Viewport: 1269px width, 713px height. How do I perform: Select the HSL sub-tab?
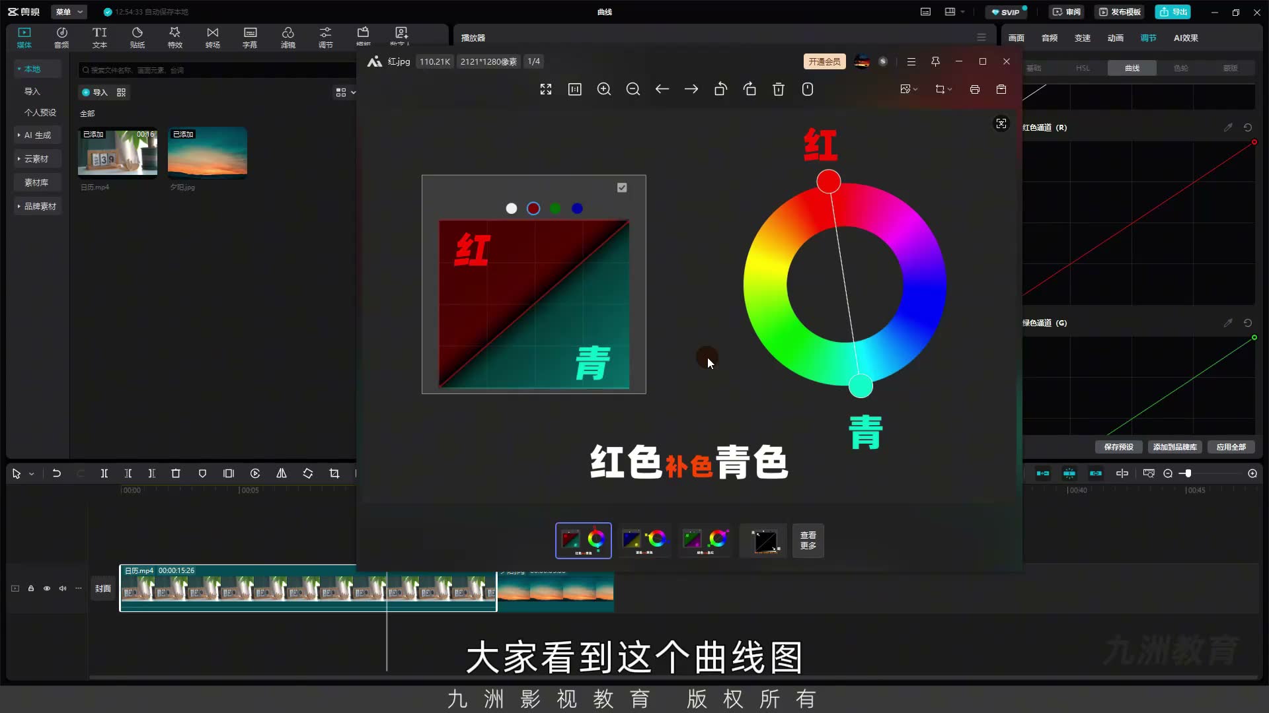pyautogui.click(x=1083, y=68)
